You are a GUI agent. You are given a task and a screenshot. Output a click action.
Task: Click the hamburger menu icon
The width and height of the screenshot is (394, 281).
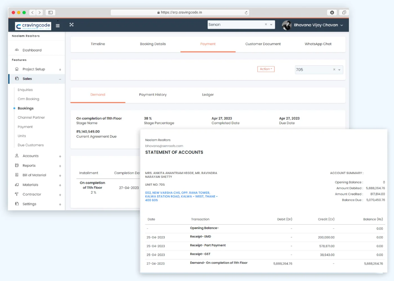(58, 26)
